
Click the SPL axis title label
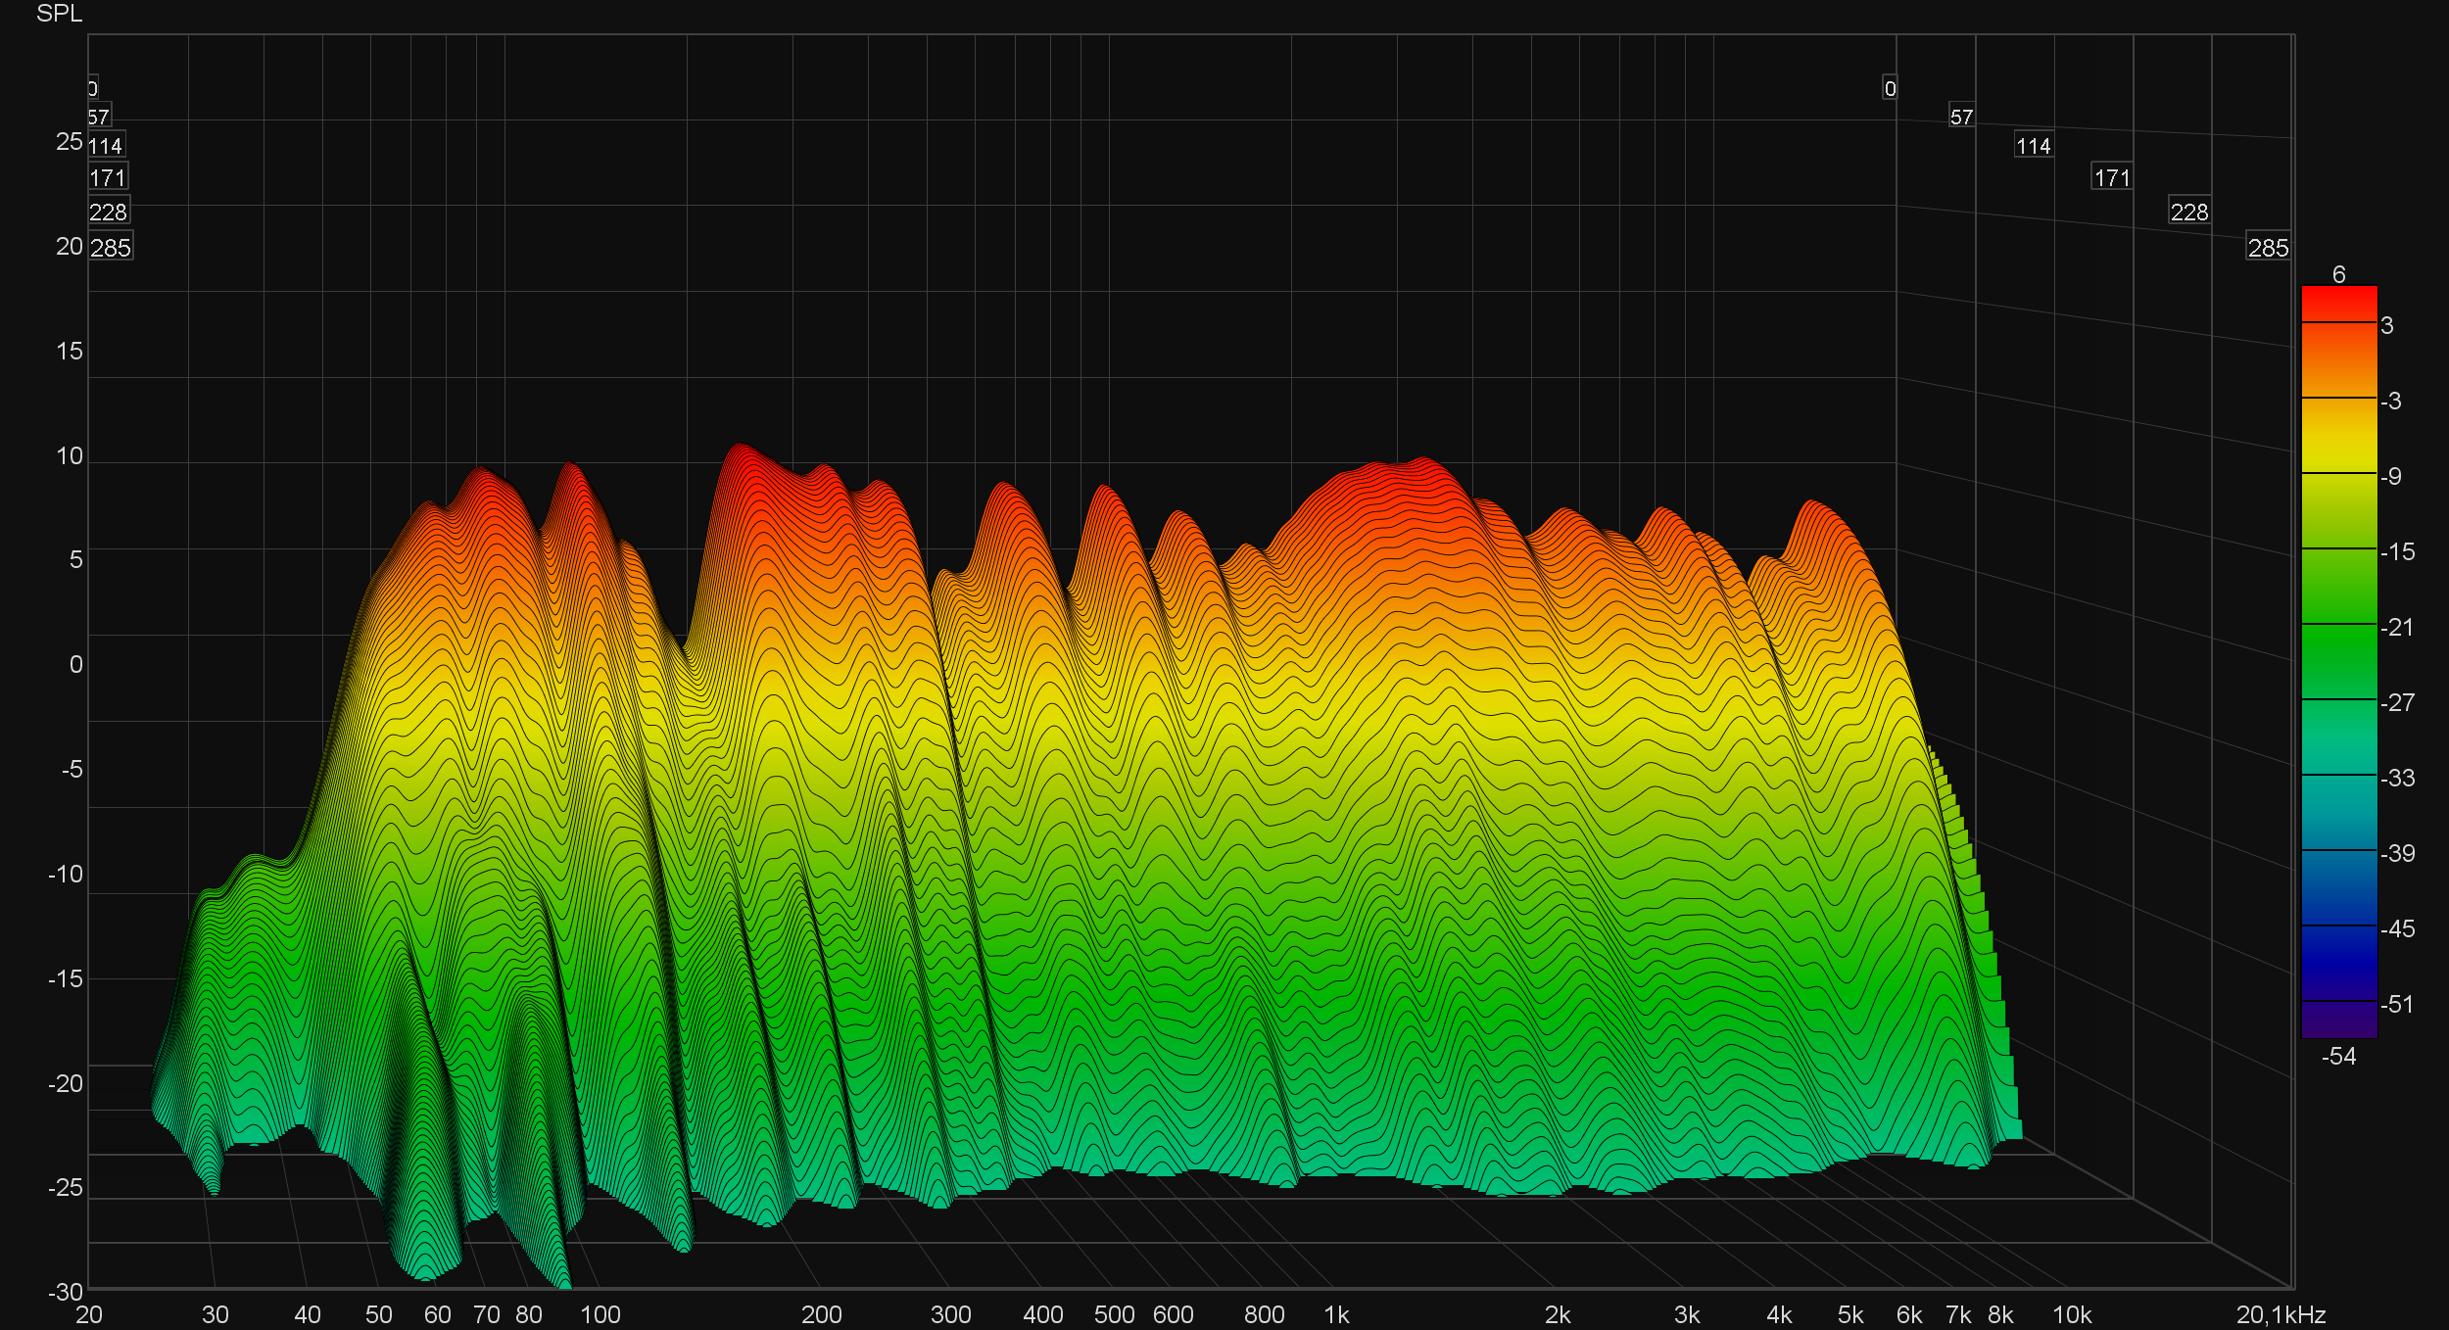tap(59, 14)
